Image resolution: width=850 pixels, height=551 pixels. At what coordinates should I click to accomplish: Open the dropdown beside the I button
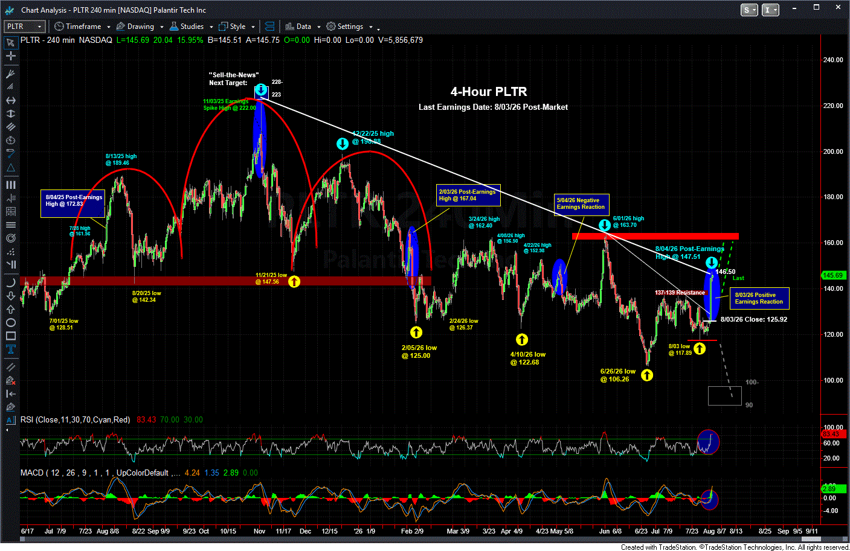point(775,10)
